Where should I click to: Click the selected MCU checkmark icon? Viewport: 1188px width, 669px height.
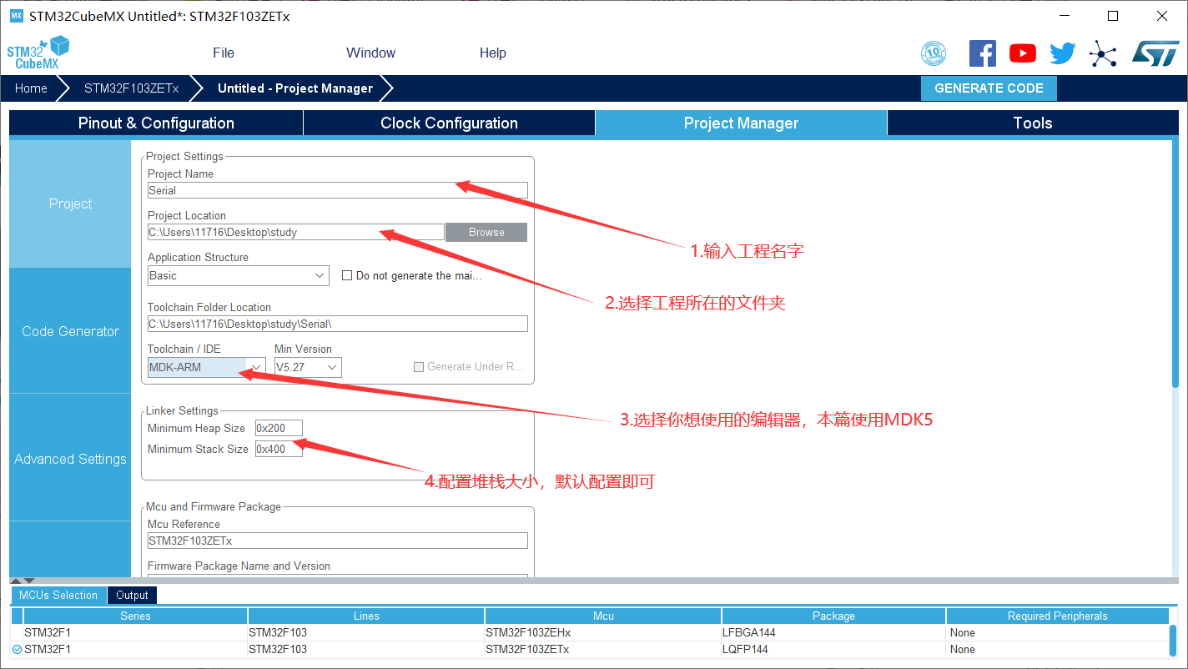(x=17, y=649)
